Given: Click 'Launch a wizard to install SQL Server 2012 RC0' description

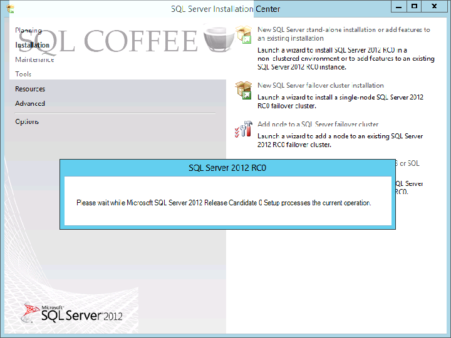Looking at the screenshot, I should coord(346,59).
